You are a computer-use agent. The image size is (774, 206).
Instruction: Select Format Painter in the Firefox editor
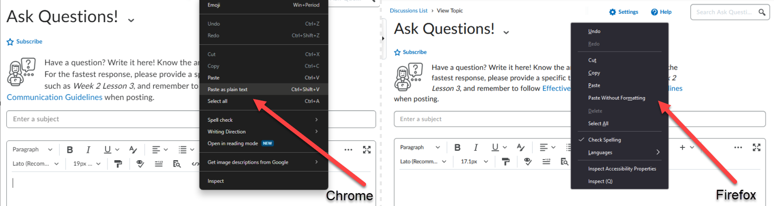506,161
